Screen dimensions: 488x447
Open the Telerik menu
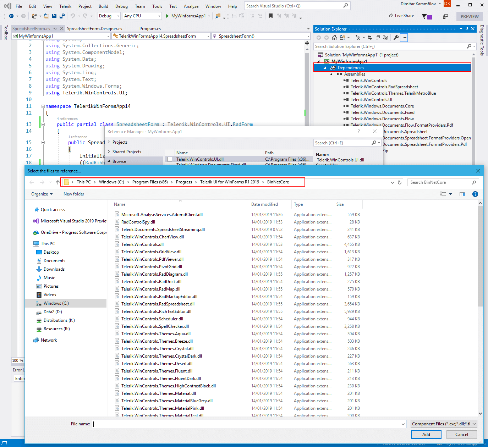pyautogui.click(x=65, y=6)
